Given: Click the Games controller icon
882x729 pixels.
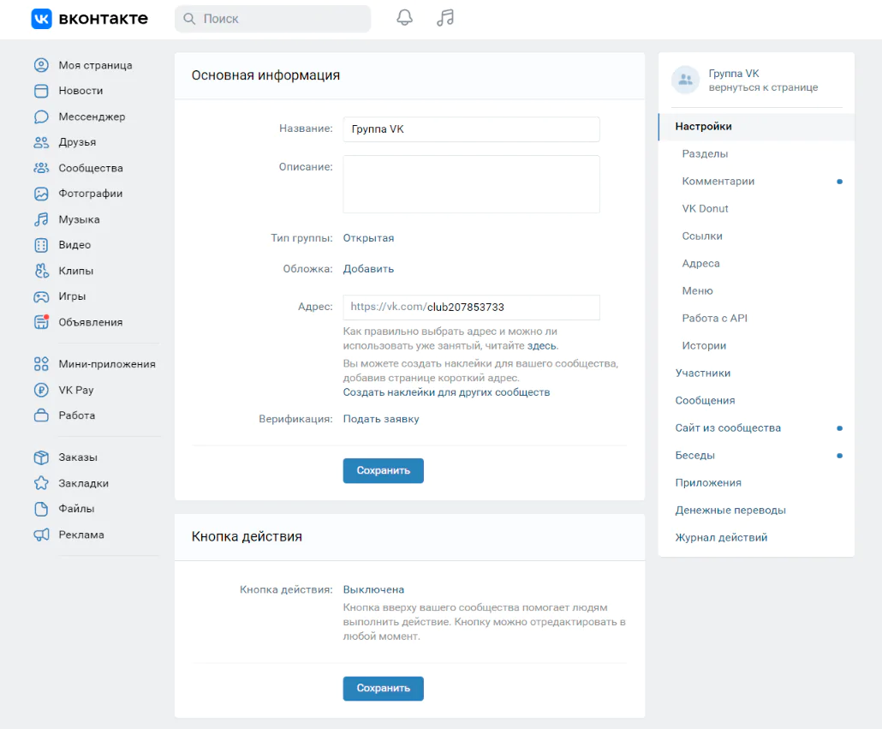Looking at the screenshot, I should coord(41,296).
